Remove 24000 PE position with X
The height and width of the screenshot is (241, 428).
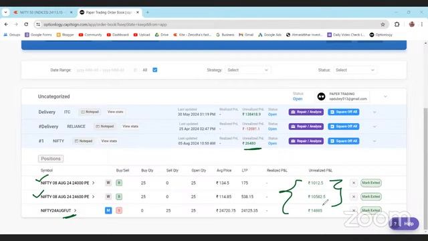(354, 183)
